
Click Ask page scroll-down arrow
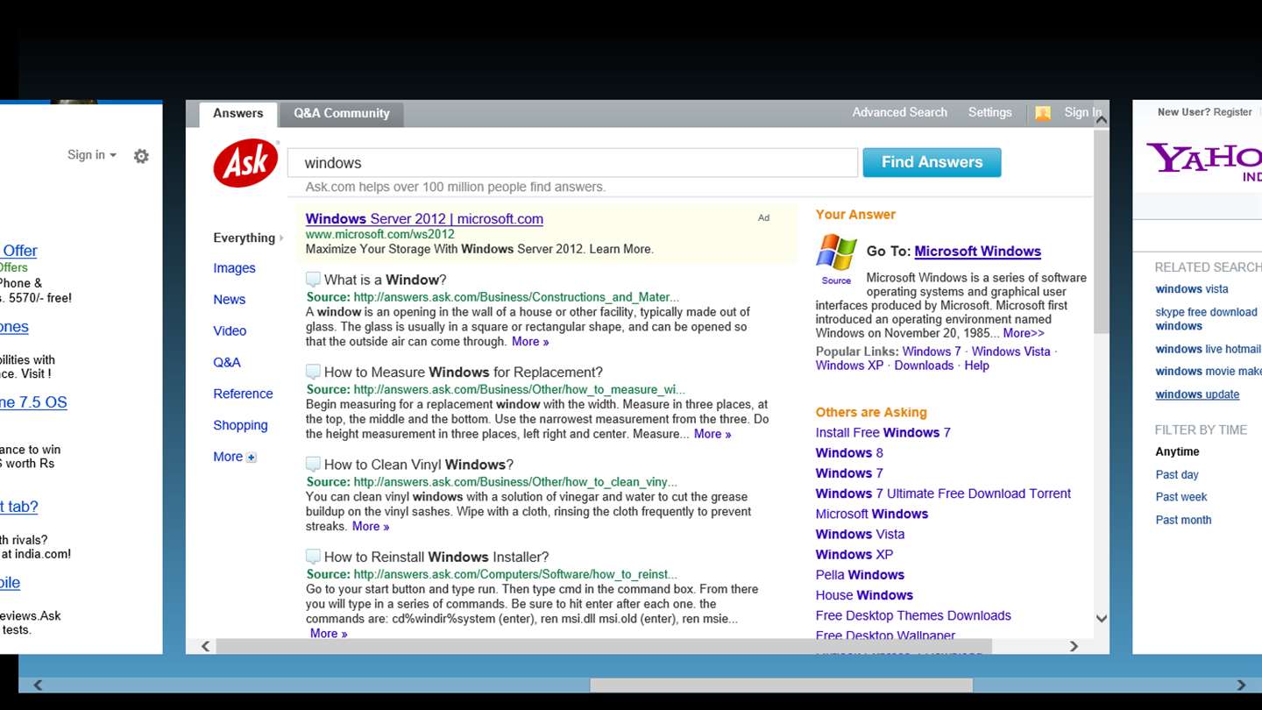pos(1102,618)
